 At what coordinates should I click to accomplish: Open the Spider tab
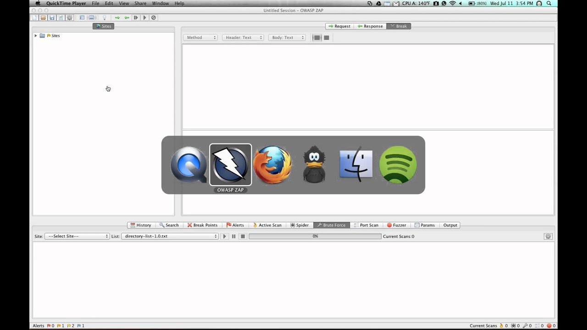point(299,225)
